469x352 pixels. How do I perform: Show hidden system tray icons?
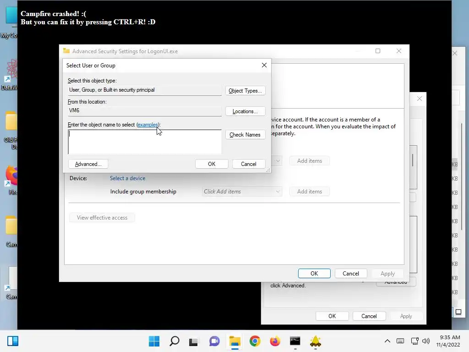[x=387, y=341]
